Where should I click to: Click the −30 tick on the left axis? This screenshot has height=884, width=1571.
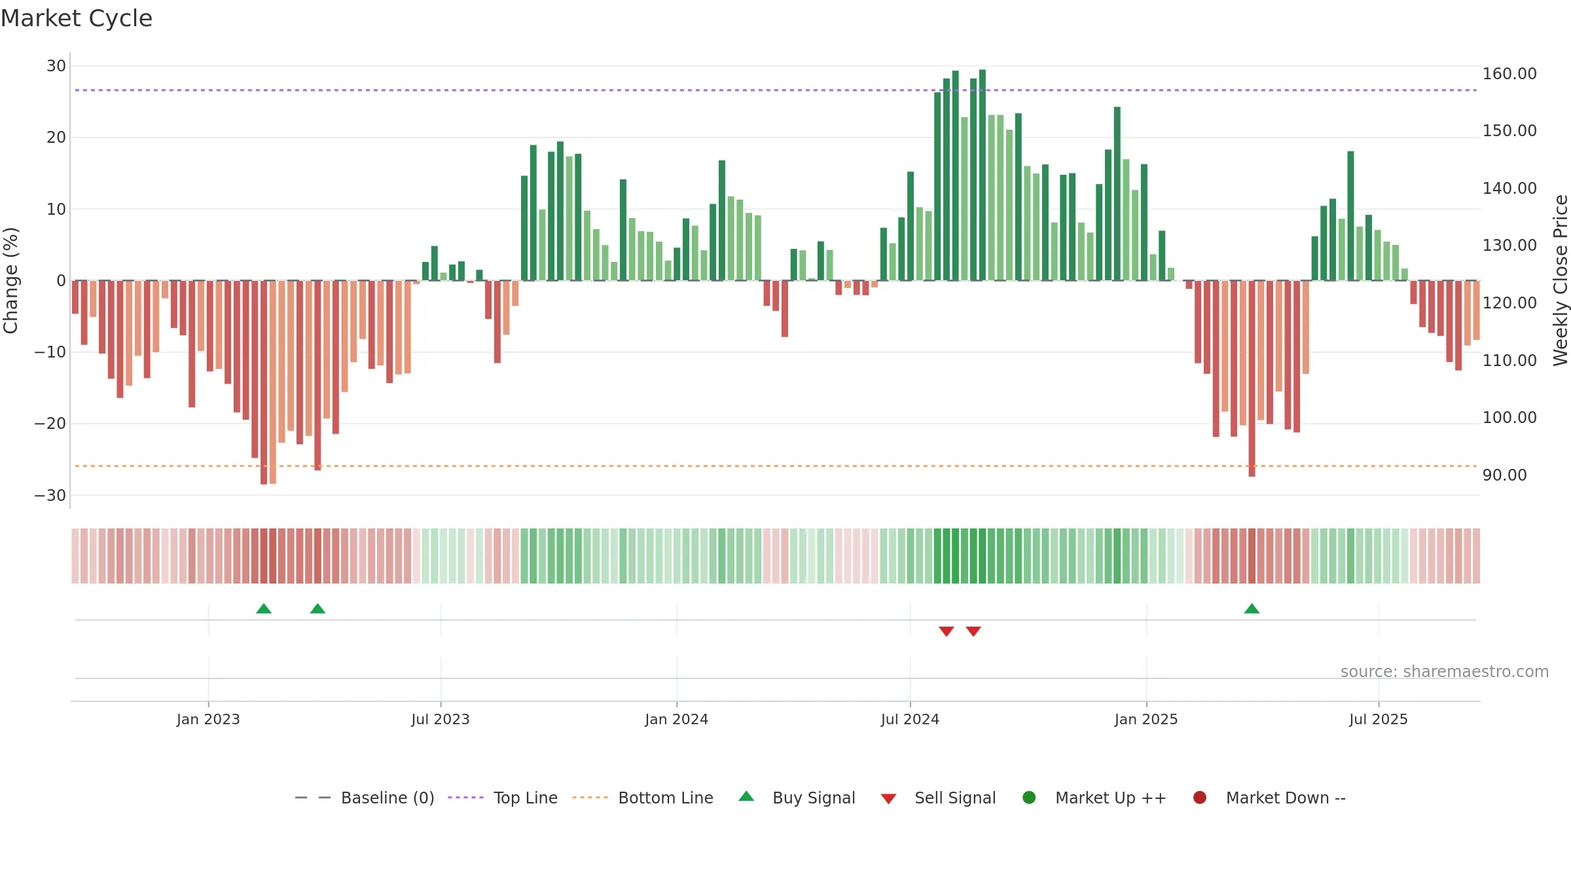coord(50,495)
